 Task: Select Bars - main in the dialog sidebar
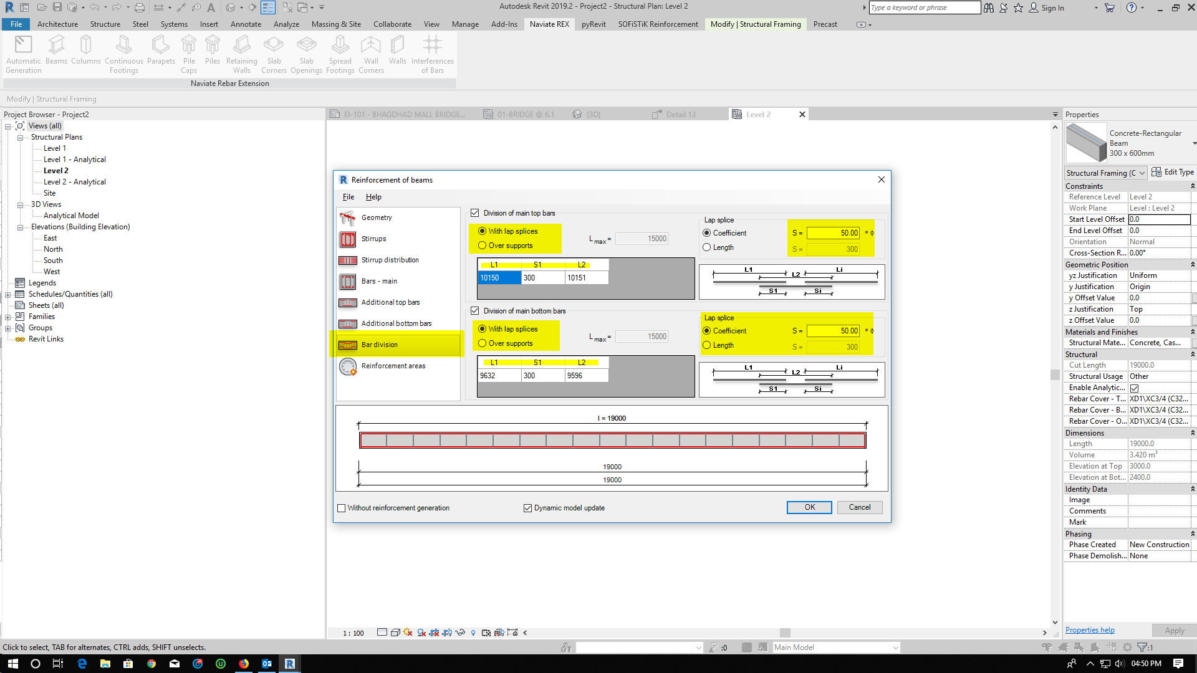click(378, 281)
